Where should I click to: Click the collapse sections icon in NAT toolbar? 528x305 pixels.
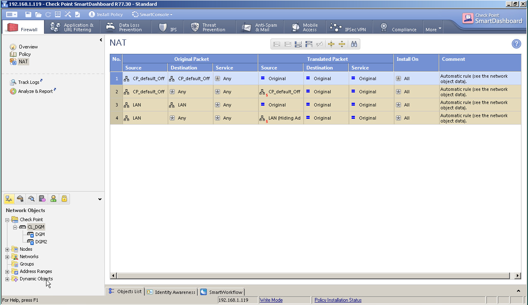331,44
